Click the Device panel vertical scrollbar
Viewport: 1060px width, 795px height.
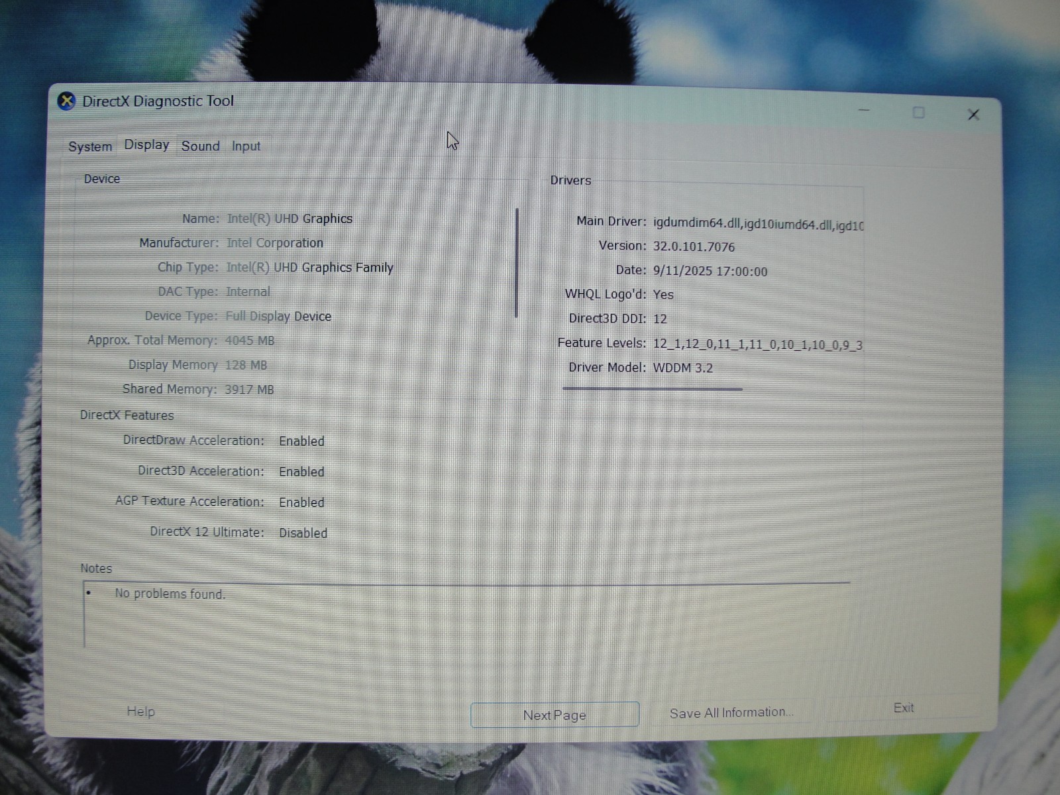coord(517,263)
